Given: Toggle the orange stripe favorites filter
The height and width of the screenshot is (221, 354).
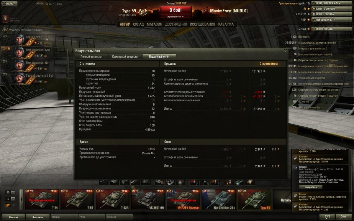Looking at the screenshot, I should point(8,205).
